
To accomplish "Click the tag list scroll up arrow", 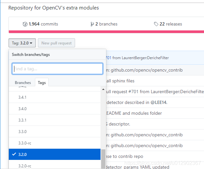I will pos(103,89).
